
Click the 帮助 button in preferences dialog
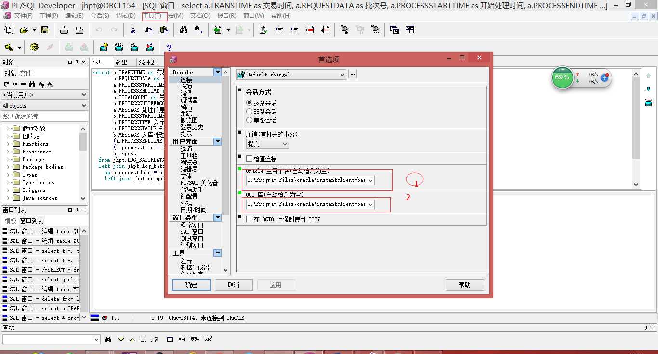pos(465,285)
